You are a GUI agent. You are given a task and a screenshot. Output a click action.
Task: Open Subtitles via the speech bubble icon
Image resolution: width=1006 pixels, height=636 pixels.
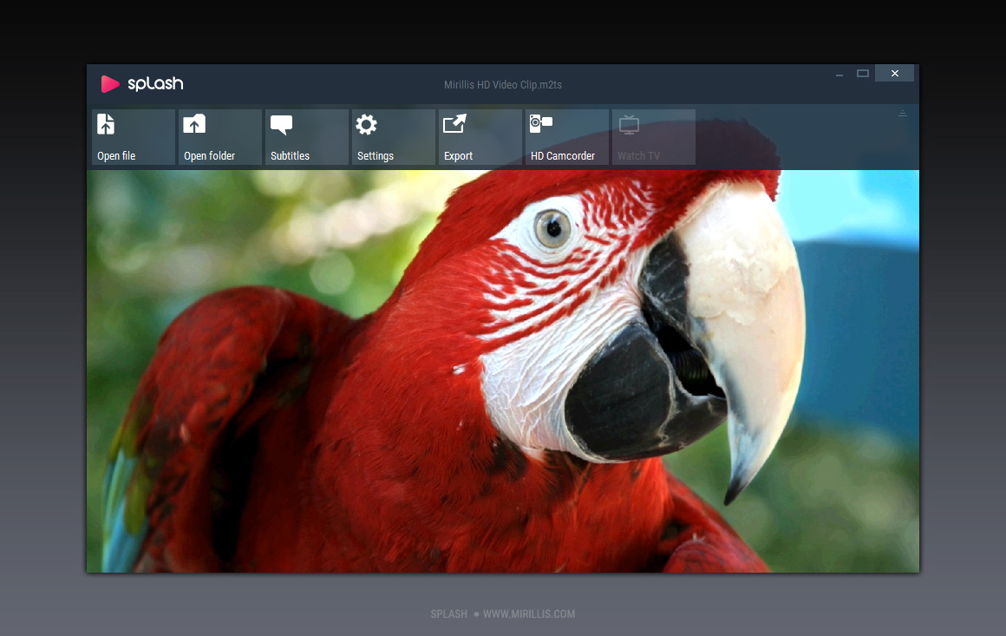[281, 125]
